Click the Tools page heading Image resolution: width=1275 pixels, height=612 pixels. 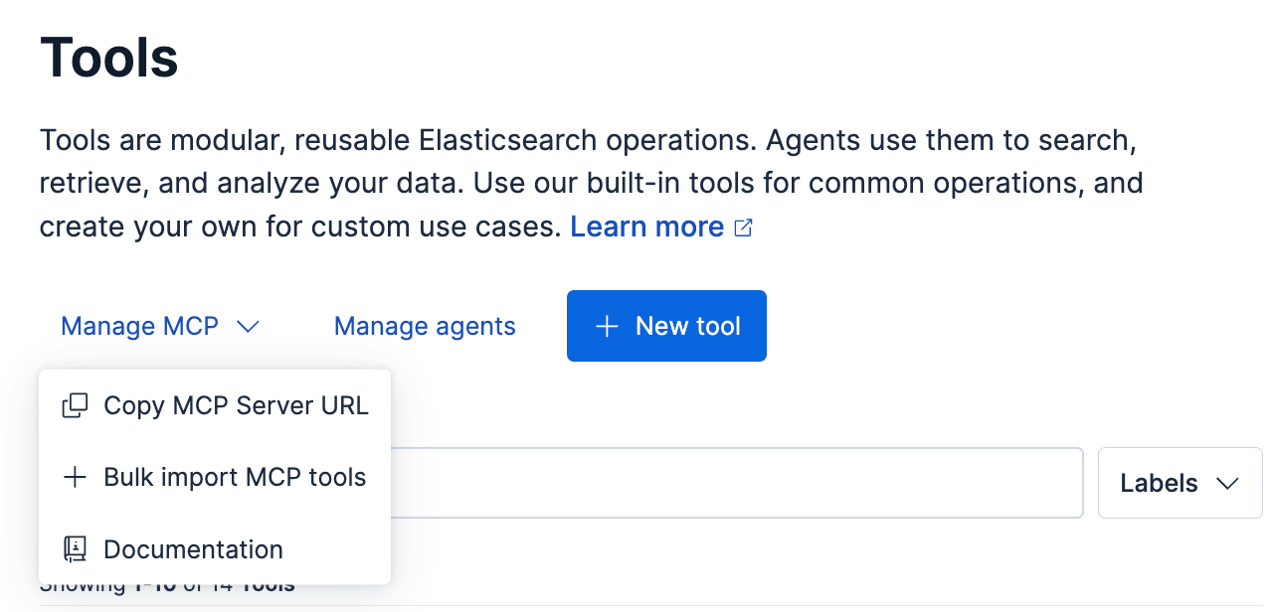pyautogui.click(x=109, y=58)
